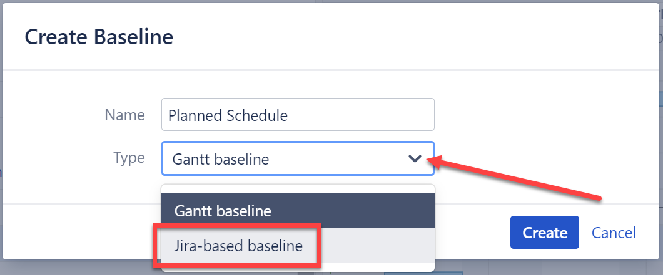Open the Type combo box showing Gantt baseline
This screenshot has height=275, width=663.
point(281,159)
